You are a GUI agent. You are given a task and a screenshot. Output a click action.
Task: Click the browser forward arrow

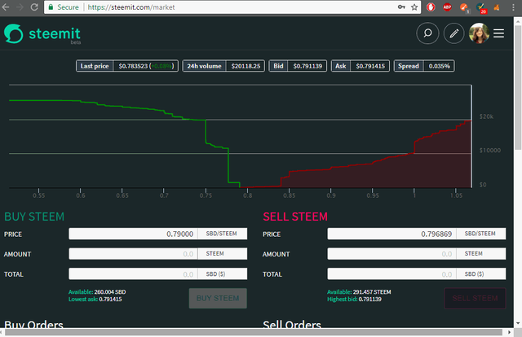[20, 7]
